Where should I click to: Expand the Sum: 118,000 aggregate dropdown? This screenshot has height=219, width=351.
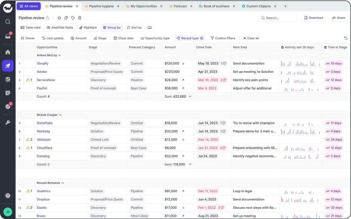pyautogui.click(x=190, y=164)
